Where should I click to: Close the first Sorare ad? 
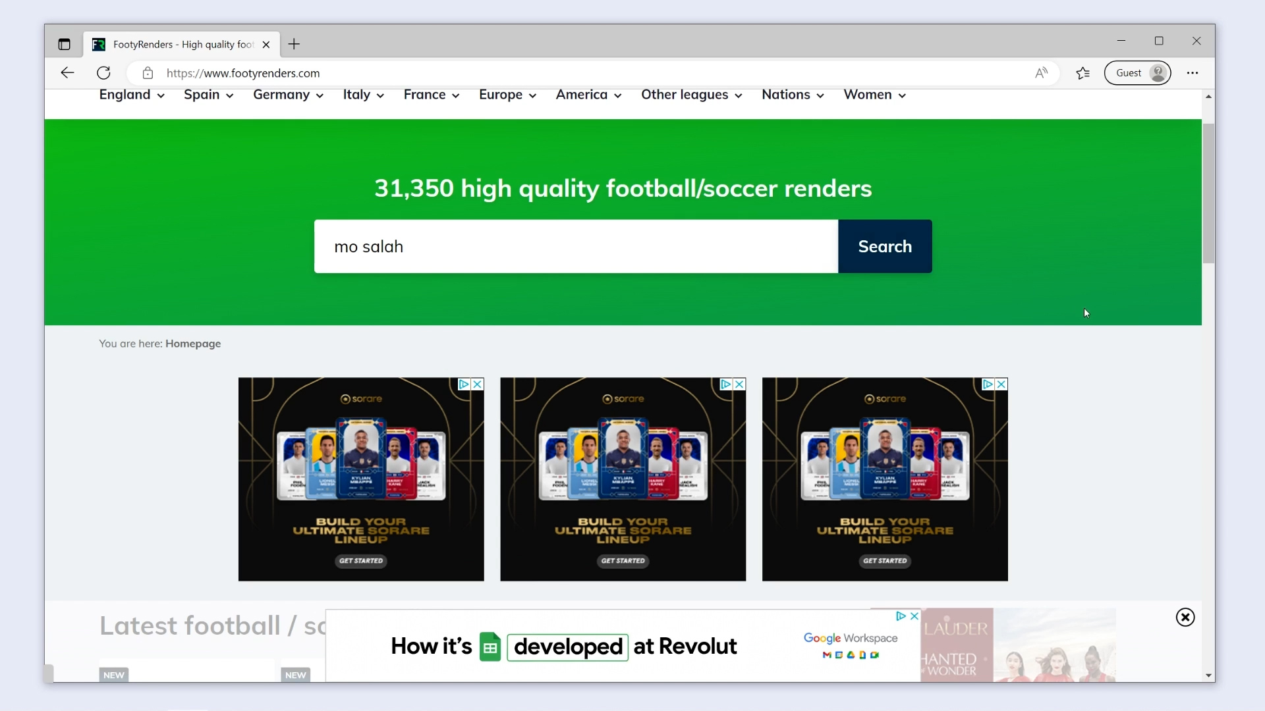point(478,384)
